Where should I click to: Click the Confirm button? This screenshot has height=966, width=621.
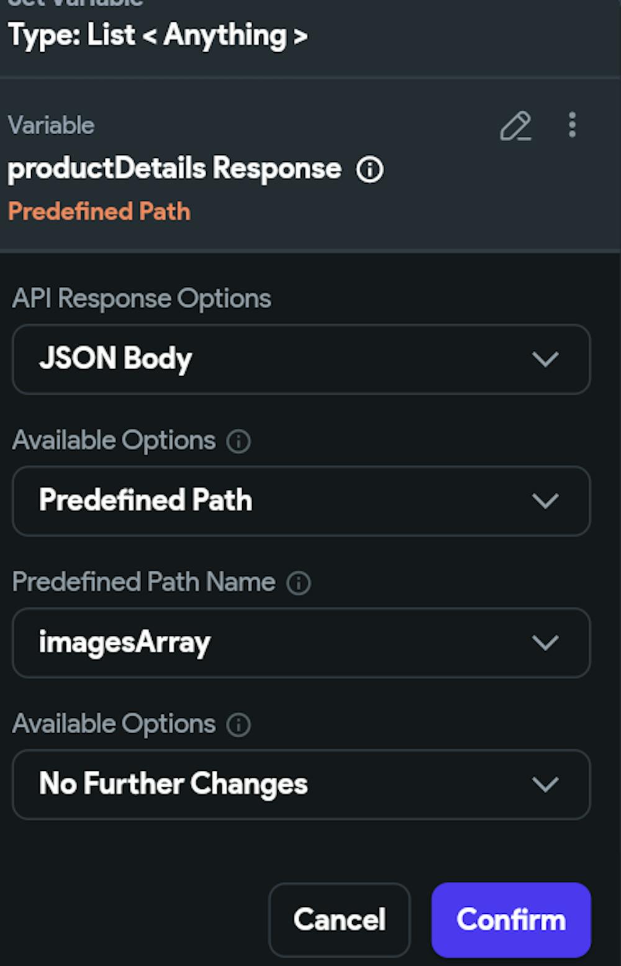click(510, 919)
